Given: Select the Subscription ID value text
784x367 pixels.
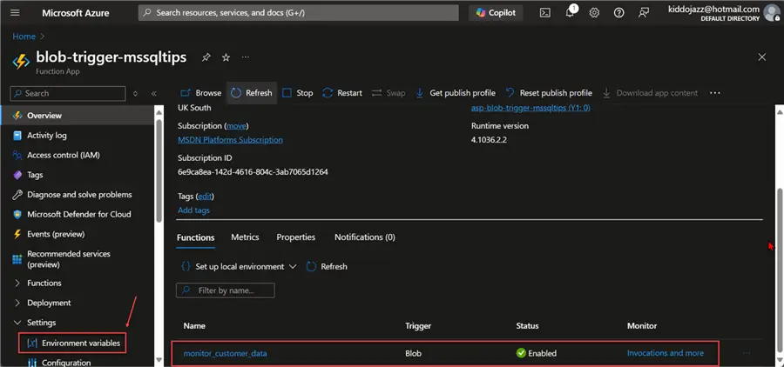Looking at the screenshot, I should [x=253, y=172].
